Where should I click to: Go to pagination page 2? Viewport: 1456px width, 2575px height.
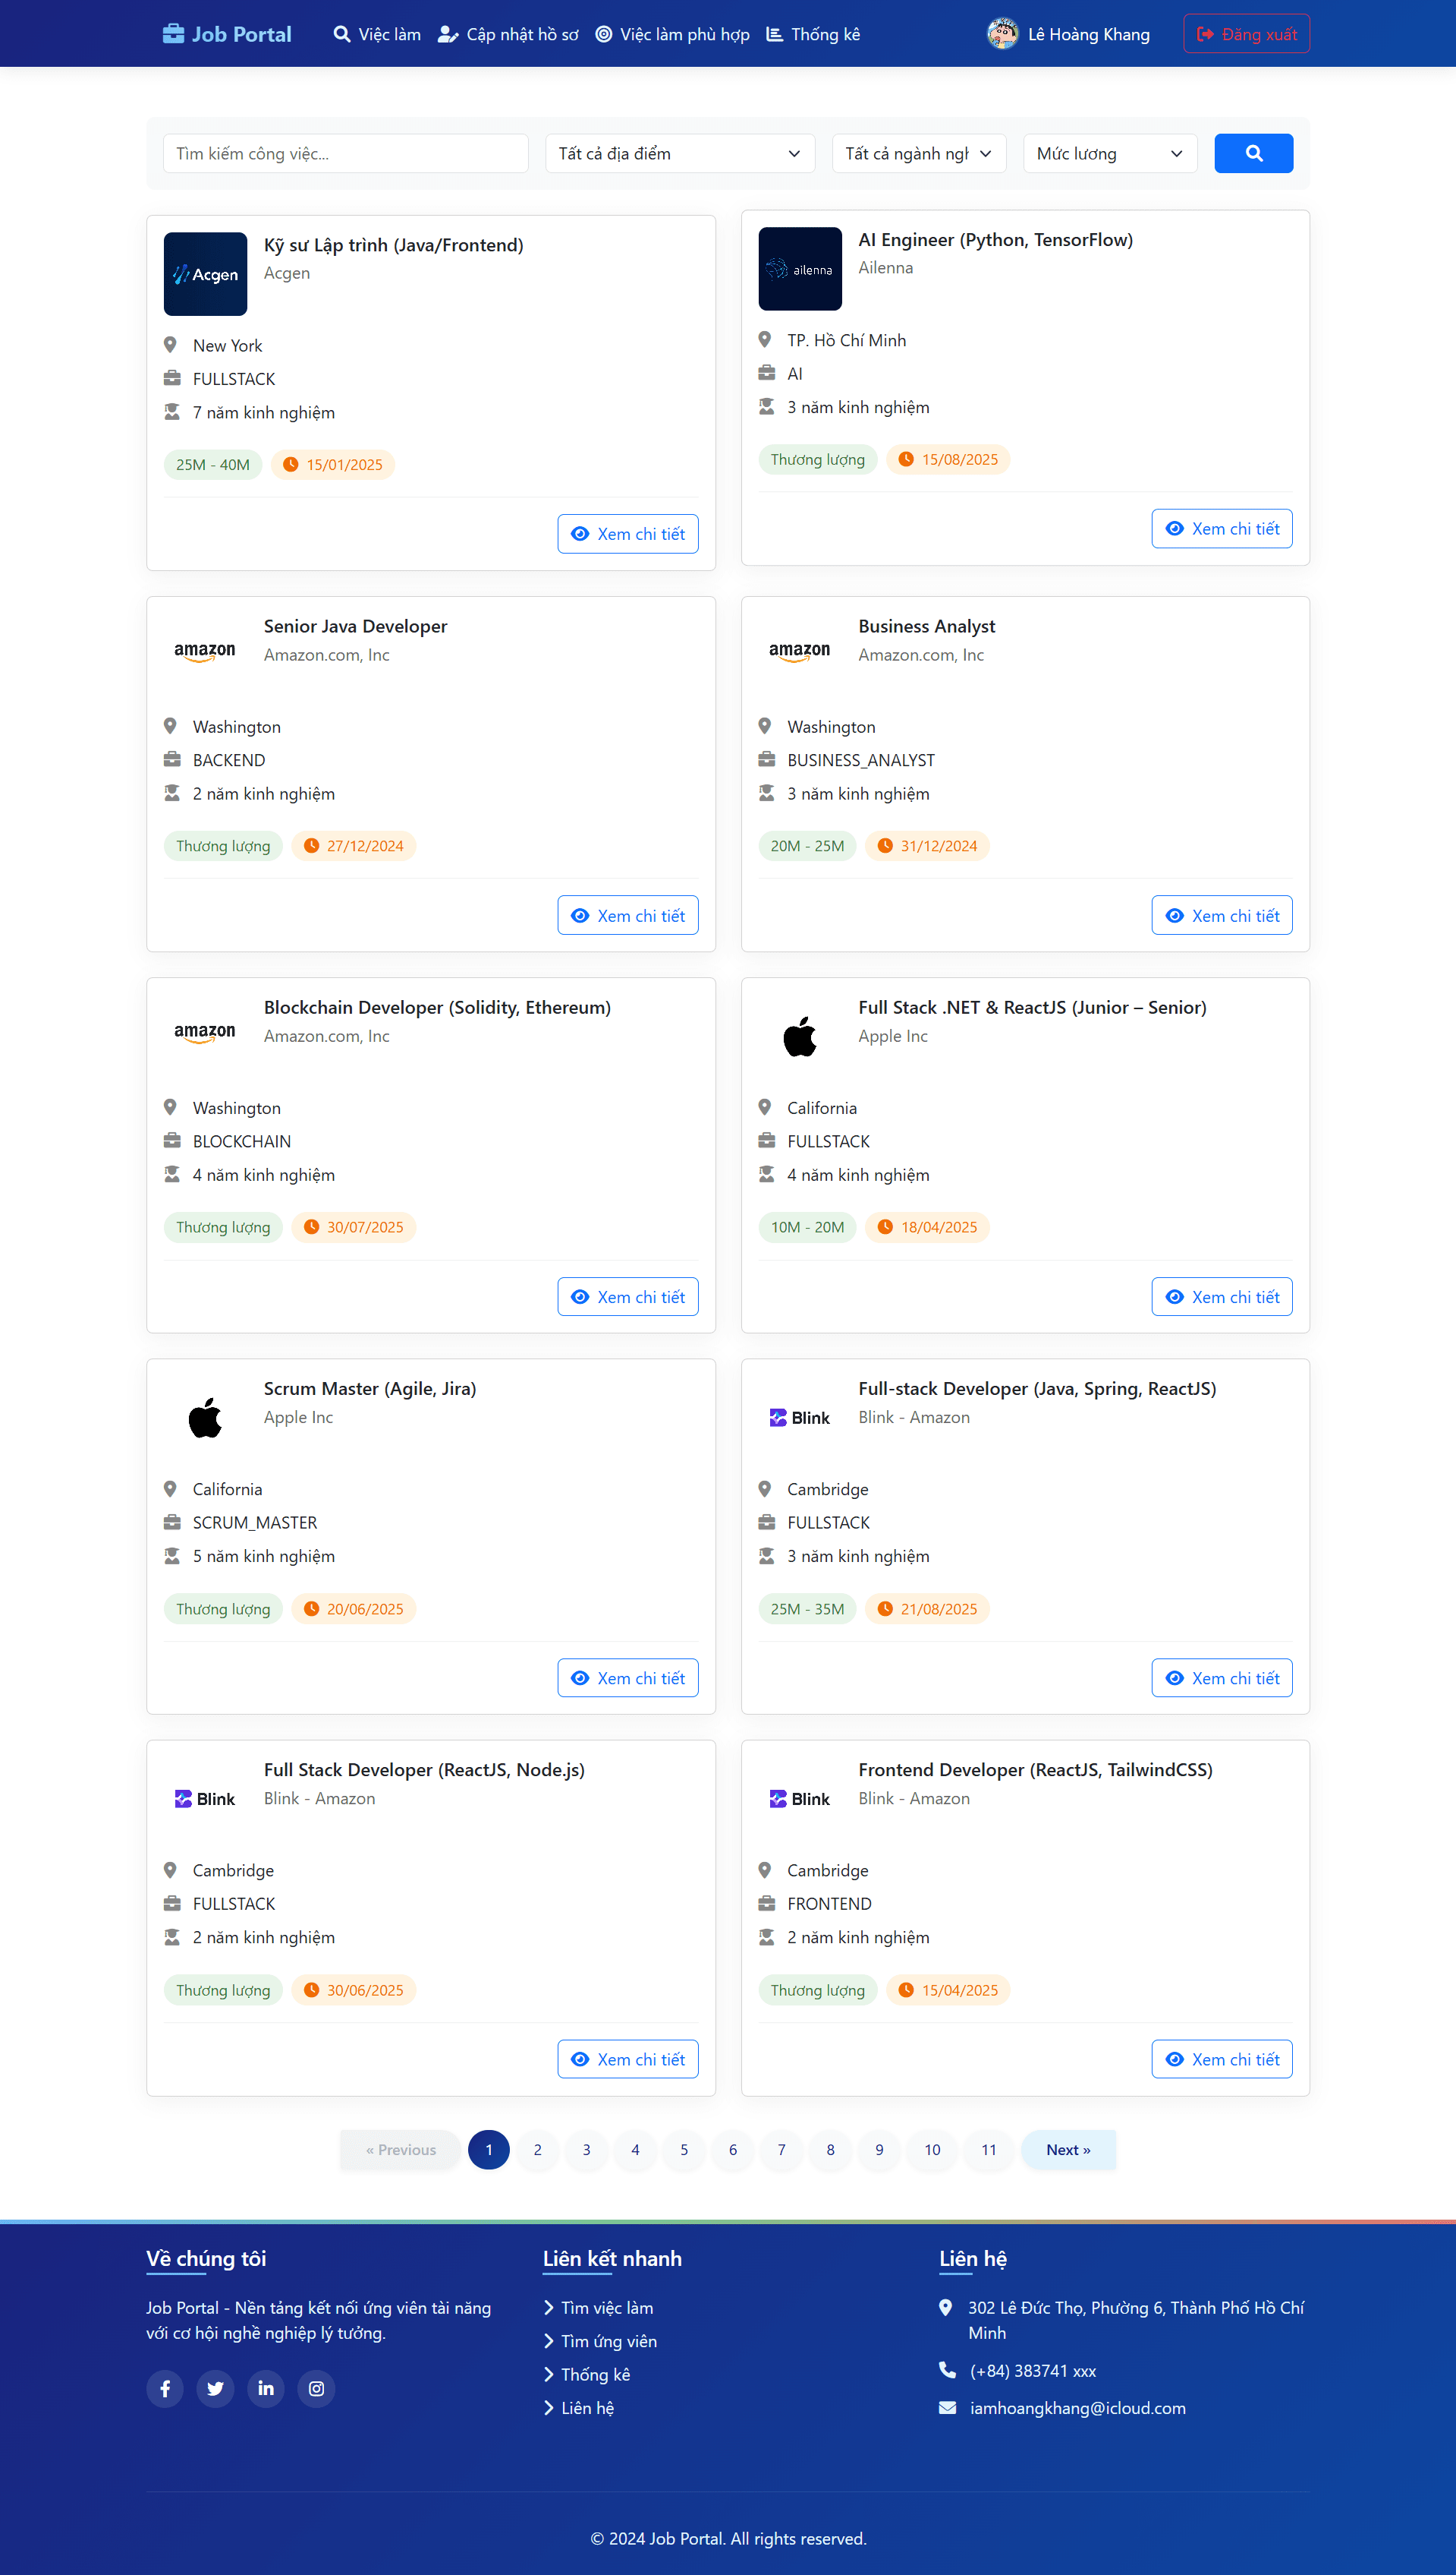[537, 2149]
